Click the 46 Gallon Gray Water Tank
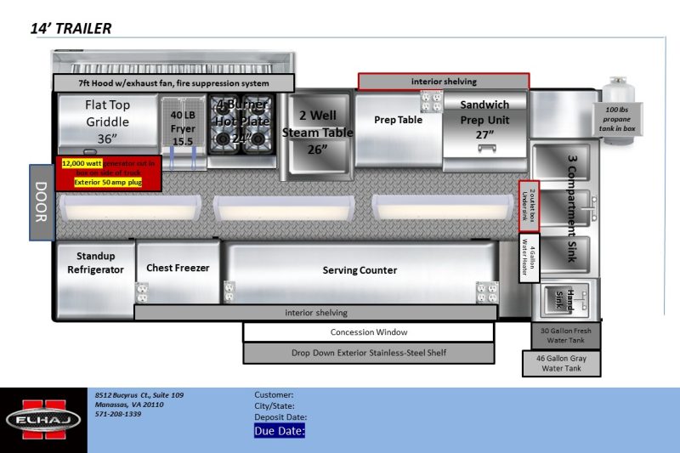The width and height of the screenshot is (680, 453). tap(562, 364)
